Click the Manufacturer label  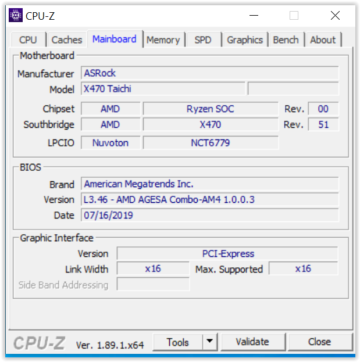(x=46, y=74)
